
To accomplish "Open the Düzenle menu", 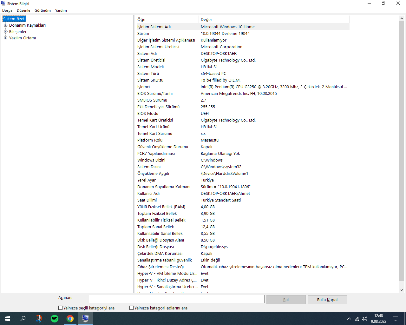I will click(23, 10).
